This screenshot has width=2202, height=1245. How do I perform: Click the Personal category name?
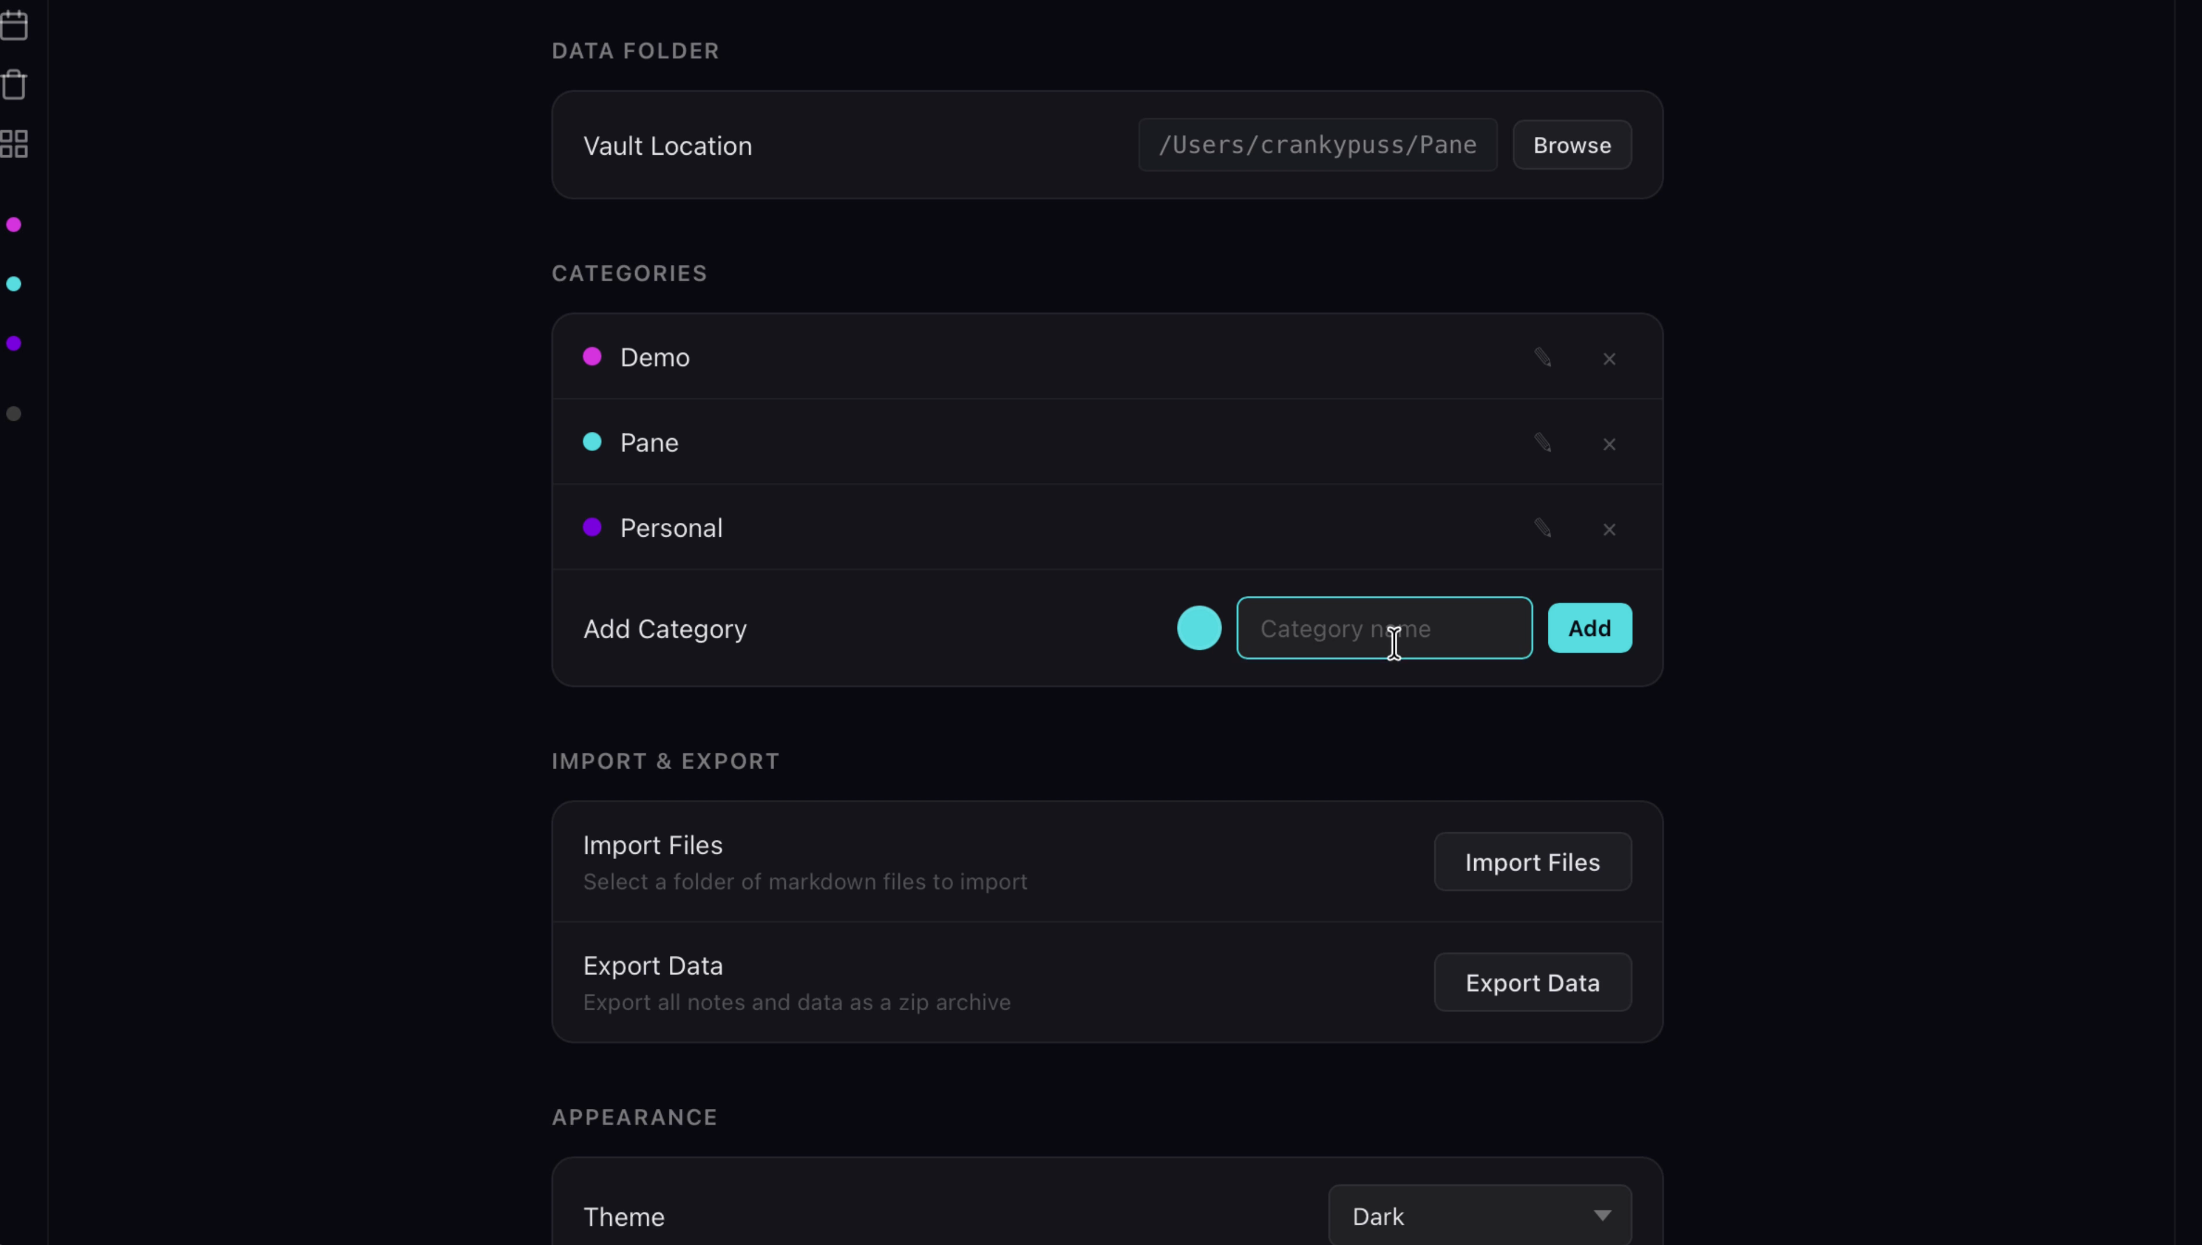[x=672, y=529]
